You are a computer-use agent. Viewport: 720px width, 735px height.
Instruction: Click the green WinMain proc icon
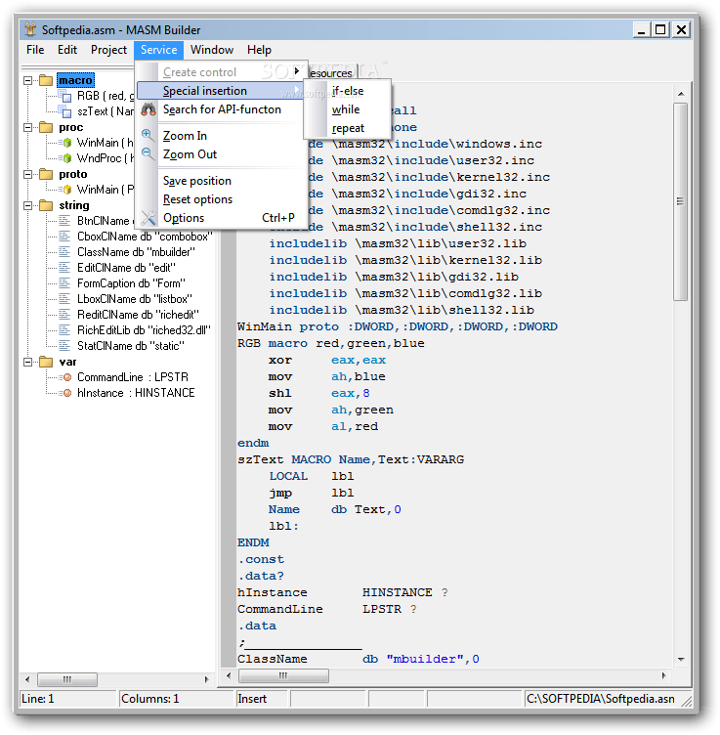point(65,143)
